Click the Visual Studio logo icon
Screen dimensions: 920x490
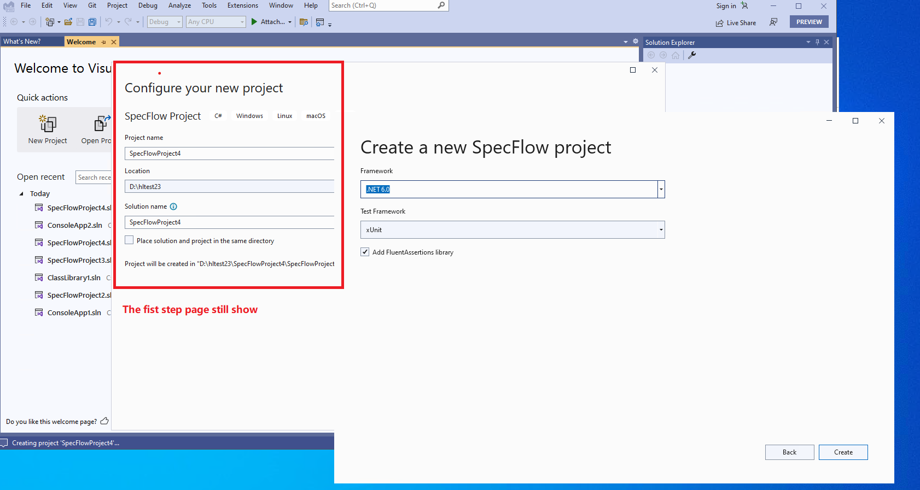click(x=9, y=6)
